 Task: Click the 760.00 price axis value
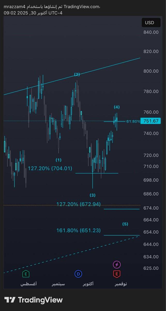point(151,112)
